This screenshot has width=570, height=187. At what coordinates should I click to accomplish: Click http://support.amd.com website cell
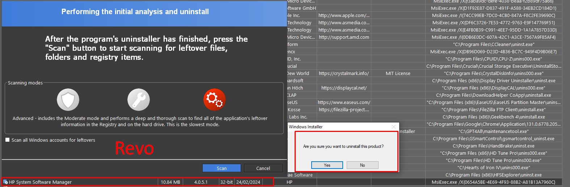tap(344, 37)
